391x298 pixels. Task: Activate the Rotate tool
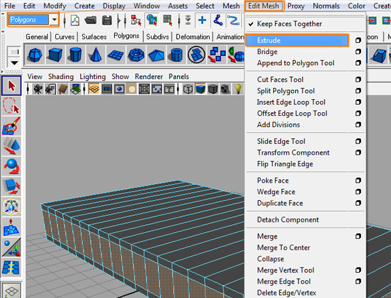click(12, 167)
